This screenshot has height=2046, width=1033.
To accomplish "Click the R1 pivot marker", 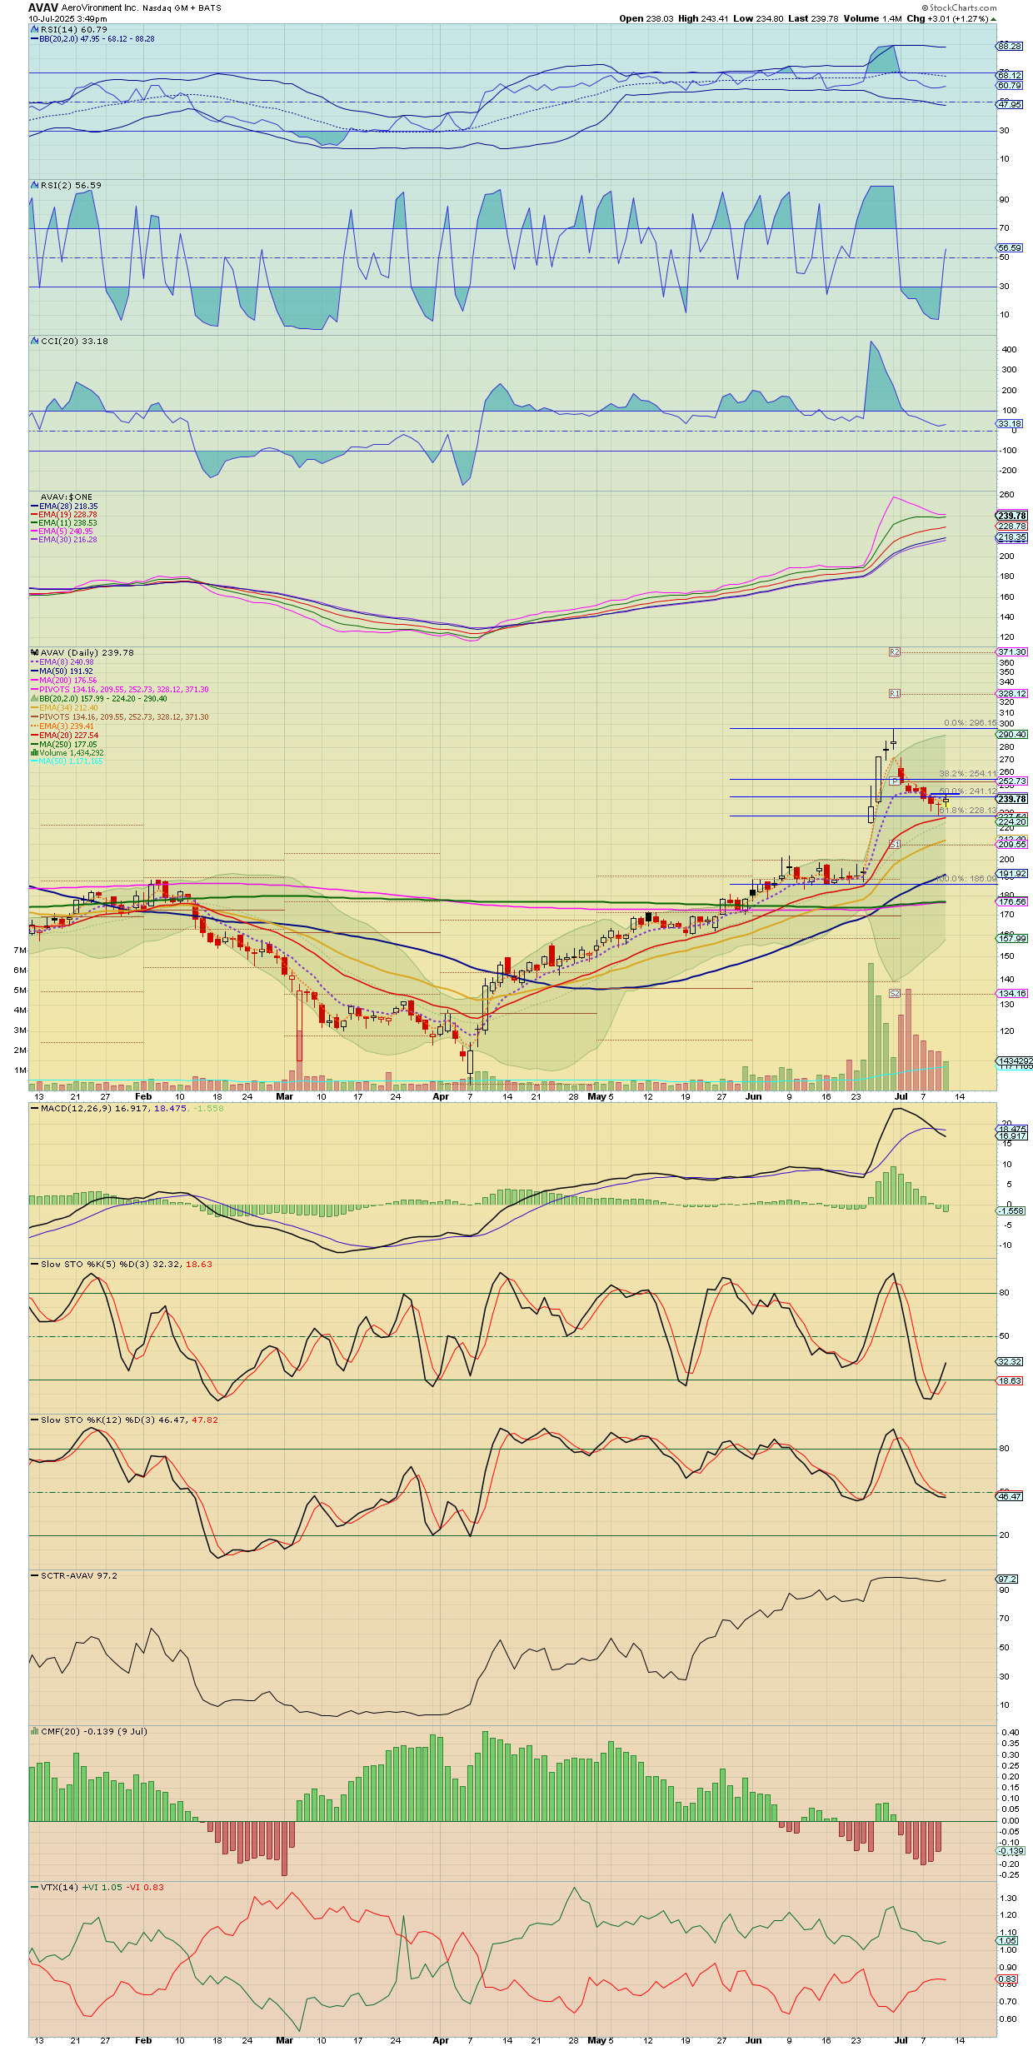I will [x=895, y=693].
